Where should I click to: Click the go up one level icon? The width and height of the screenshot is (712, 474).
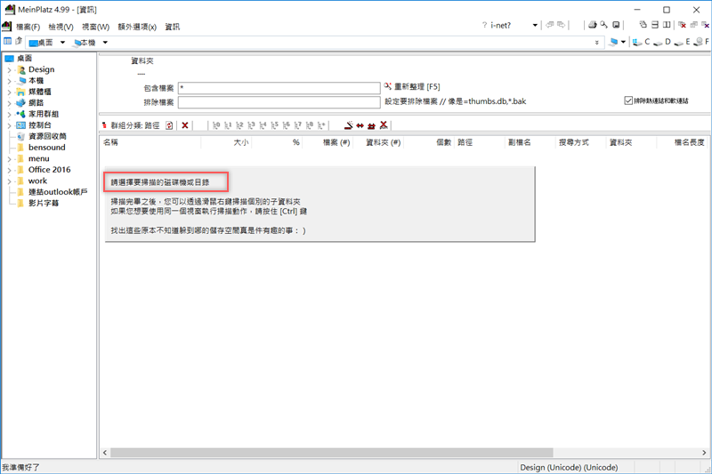tap(18, 41)
